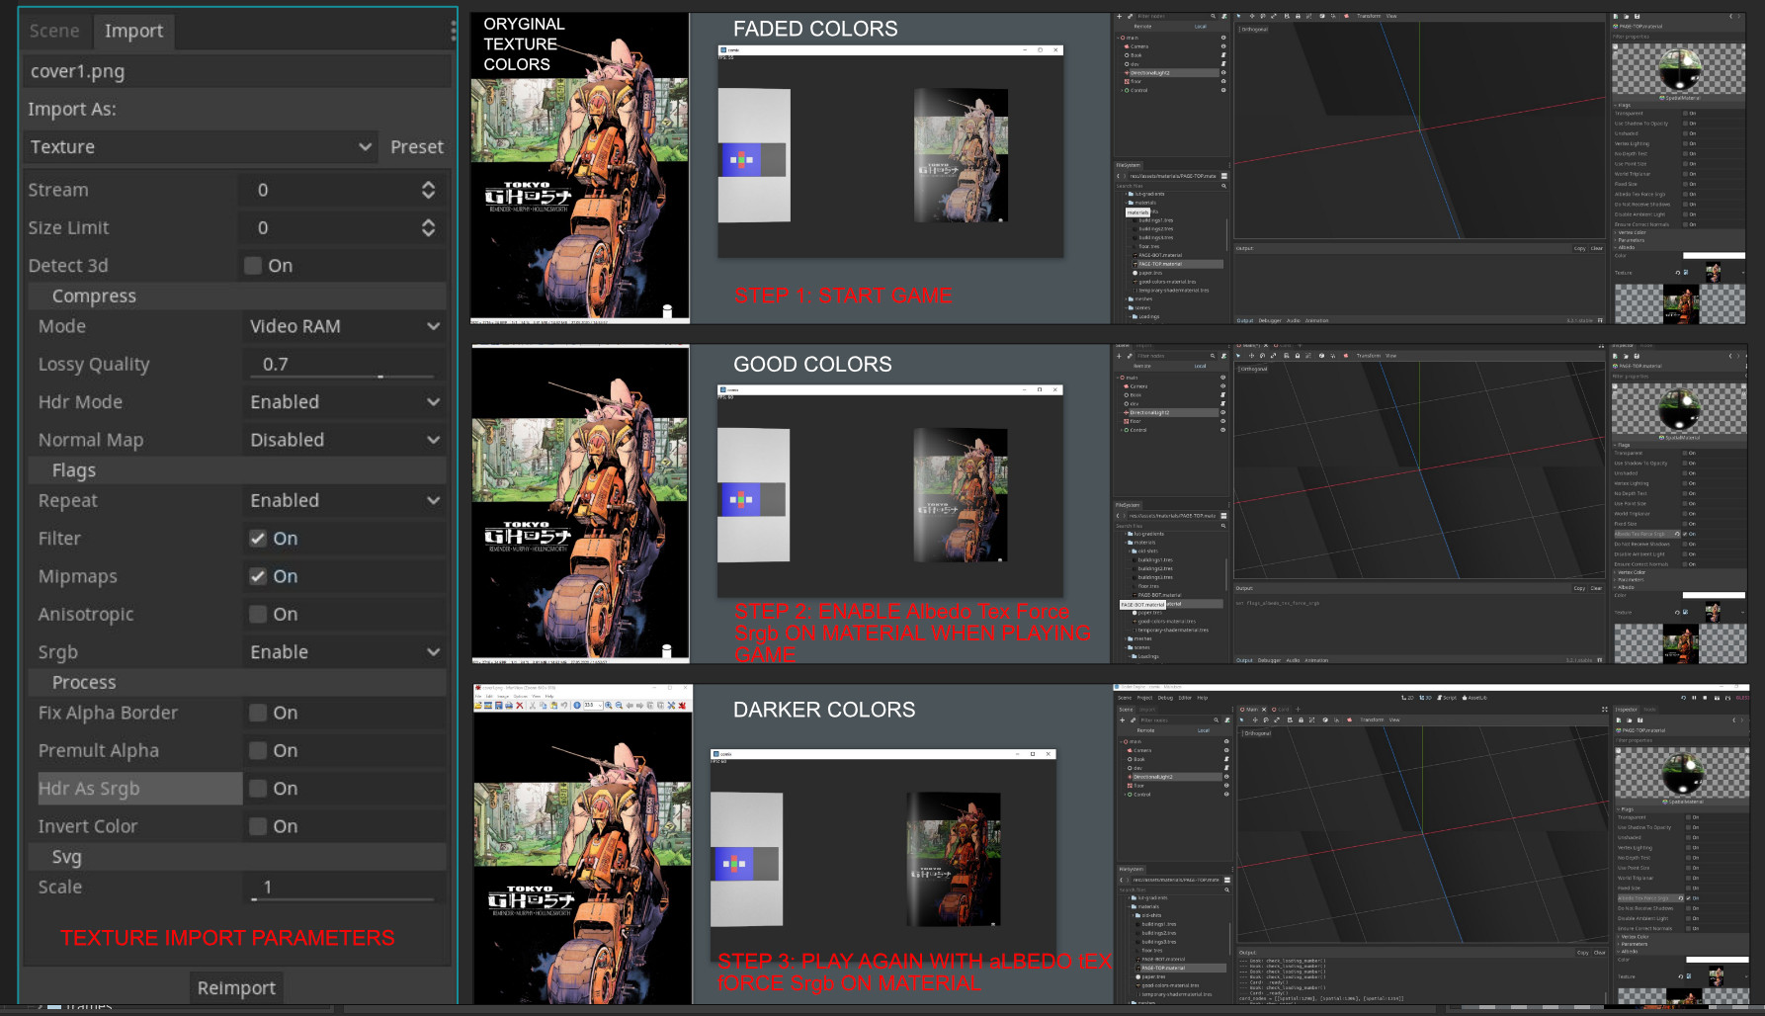Switch to the Scene tab
This screenshot has height=1016, width=1765.
54,31
